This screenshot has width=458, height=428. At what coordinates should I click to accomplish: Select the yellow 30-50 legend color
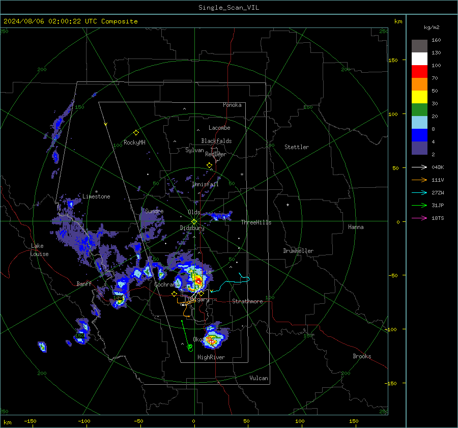pyautogui.click(x=419, y=97)
